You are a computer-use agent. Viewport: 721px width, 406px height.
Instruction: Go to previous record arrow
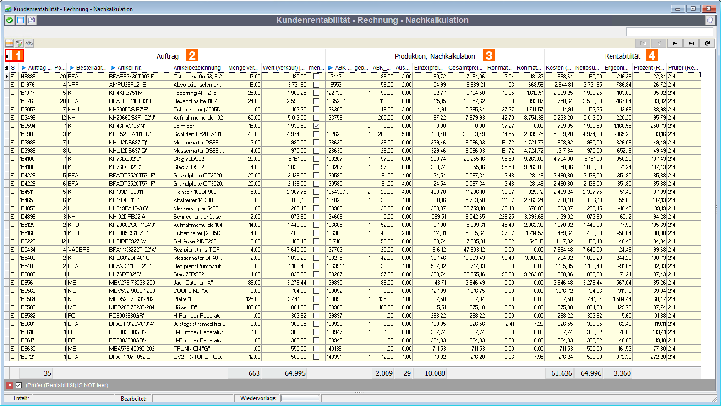coord(659,43)
